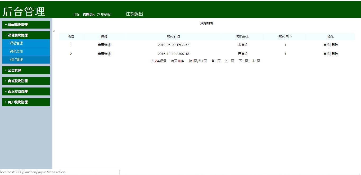The height and width of the screenshot is (175, 361).
Task: Open 查看详情 for row 2
Action: coord(104,54)
